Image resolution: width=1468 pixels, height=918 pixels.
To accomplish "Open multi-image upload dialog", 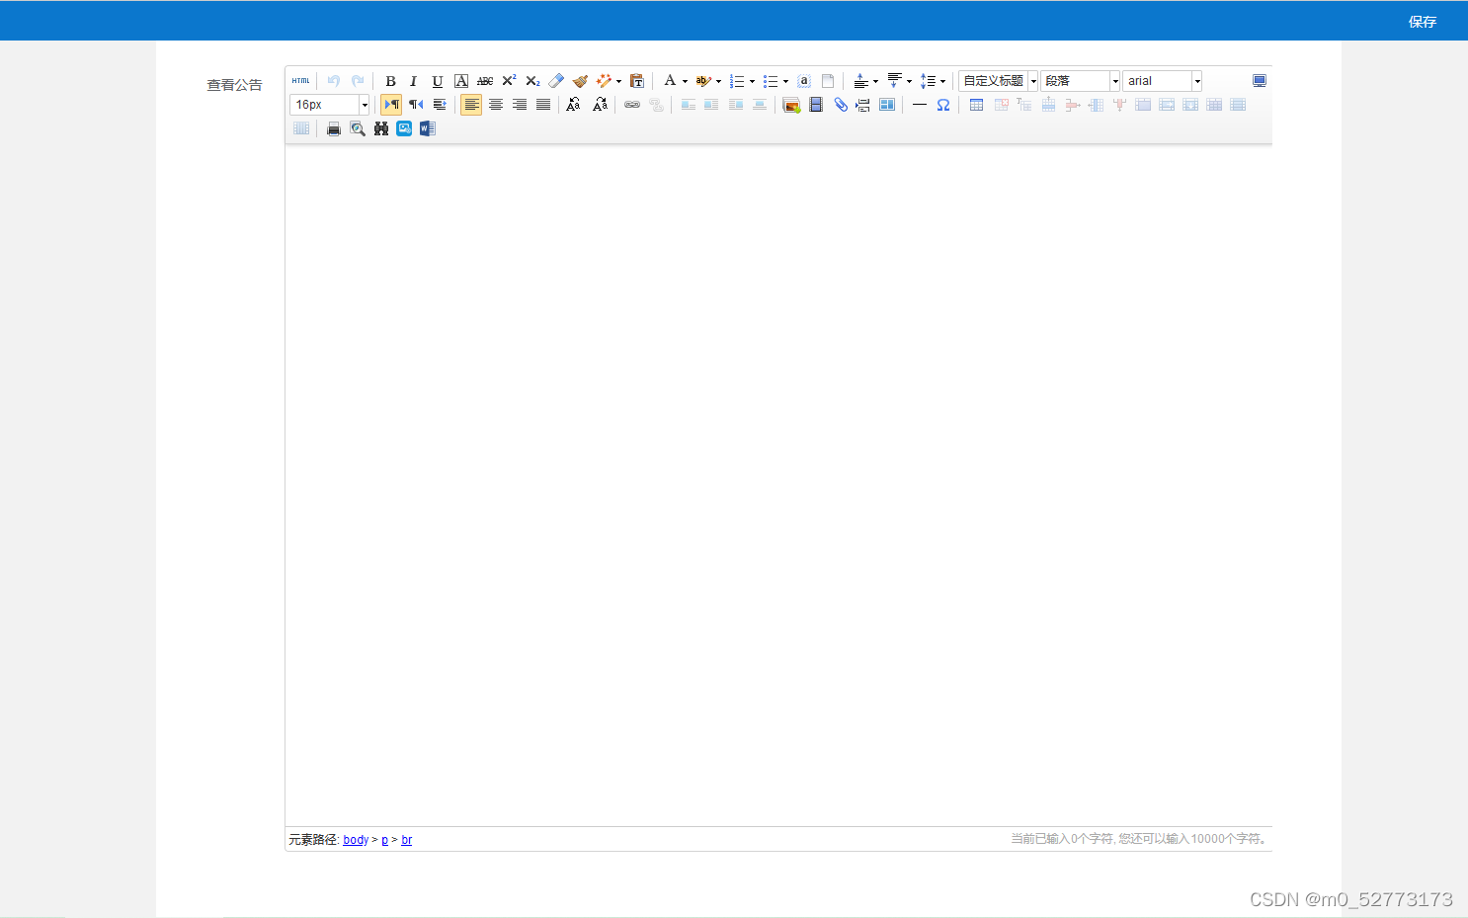I will tap(791, 105).
